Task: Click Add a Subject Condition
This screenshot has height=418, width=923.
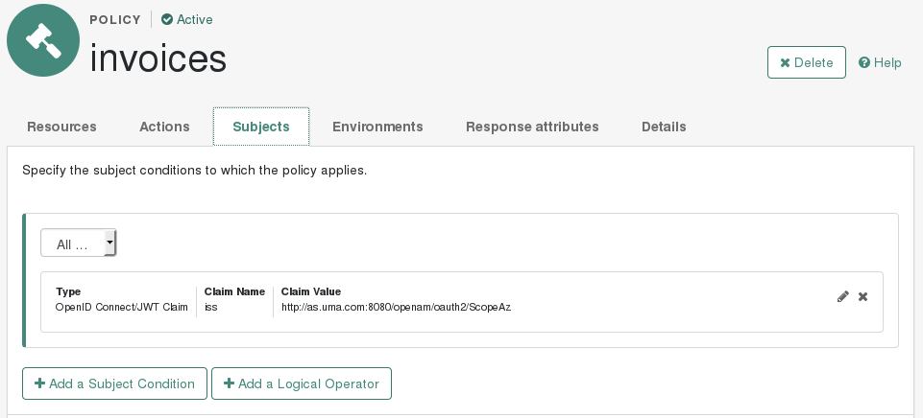Action: [114, 383]
